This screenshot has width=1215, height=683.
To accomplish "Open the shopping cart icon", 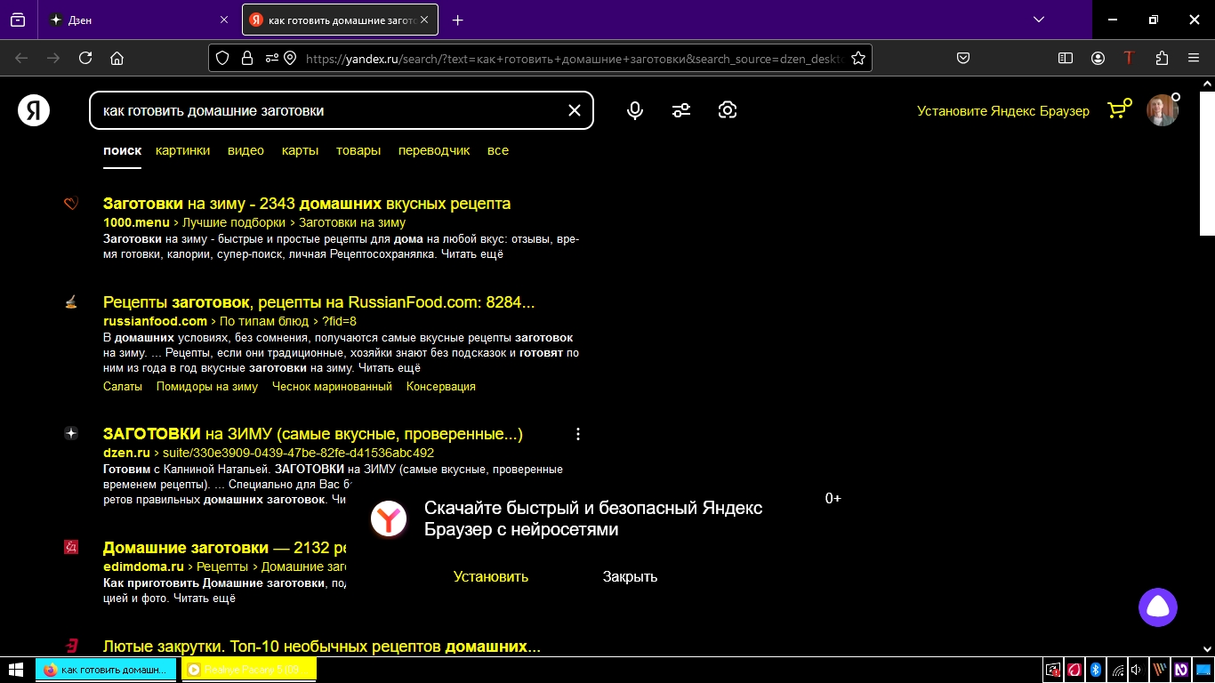I will [x=1118, y=109].
